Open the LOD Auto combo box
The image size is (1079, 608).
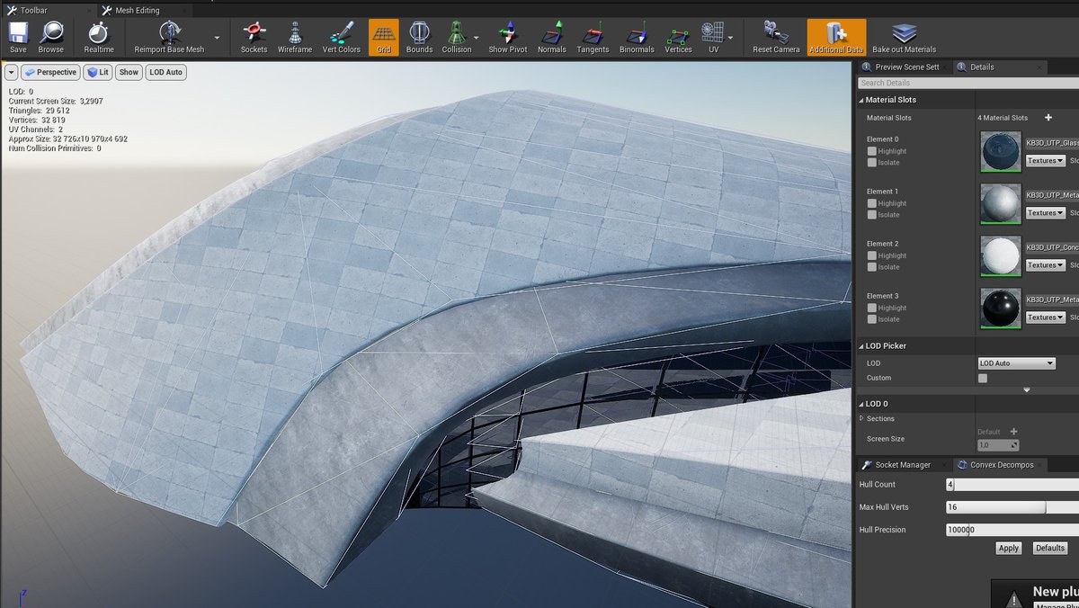pos(1017,363)
